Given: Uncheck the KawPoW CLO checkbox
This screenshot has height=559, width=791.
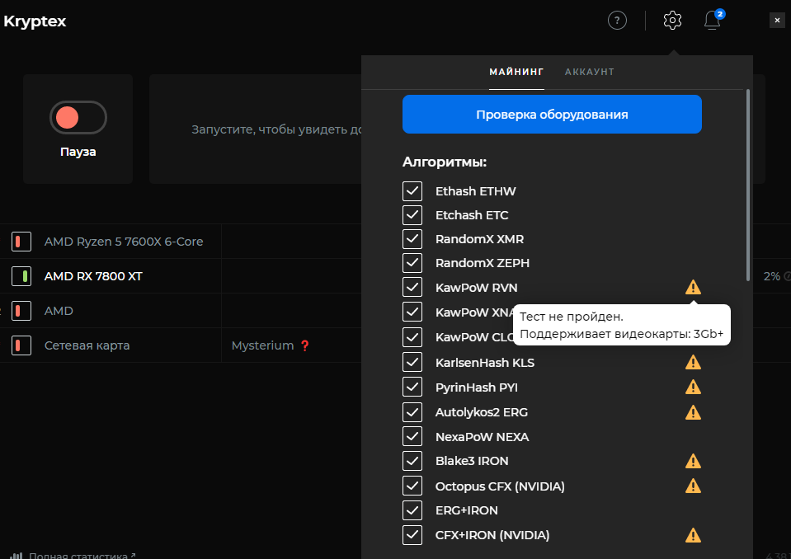Looking at the screenshot, I should pos(412,336).
